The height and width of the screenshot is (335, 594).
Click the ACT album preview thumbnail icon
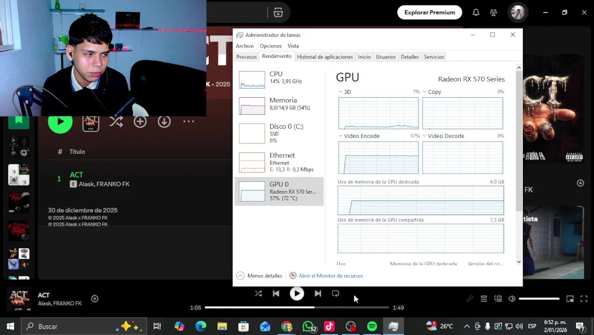tap(91, 122)
